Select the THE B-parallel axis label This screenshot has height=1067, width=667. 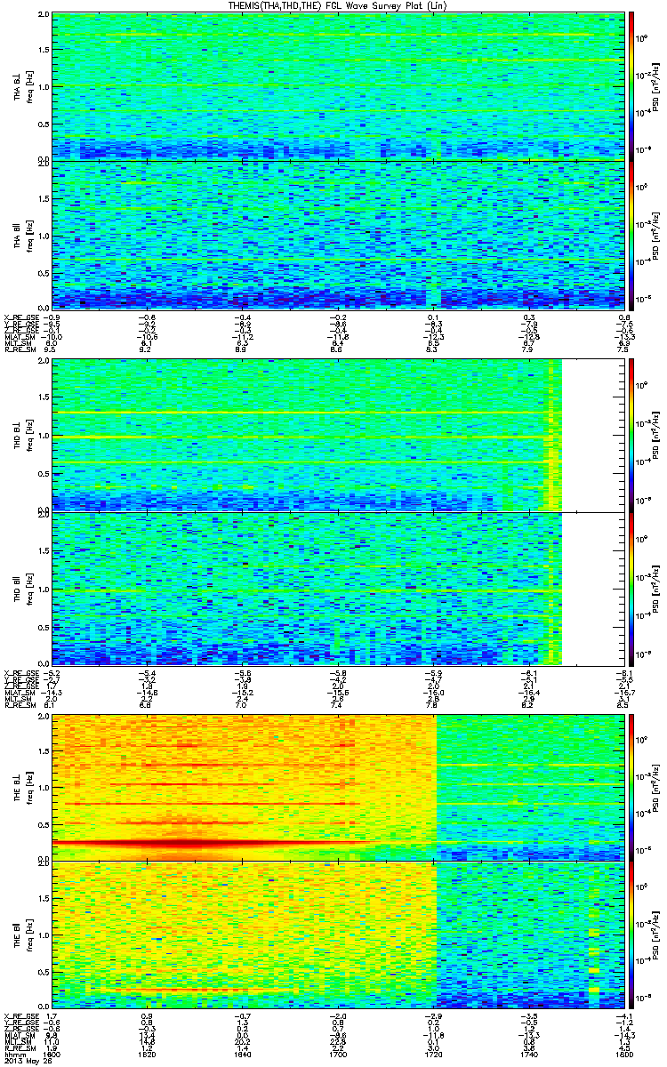17,937
